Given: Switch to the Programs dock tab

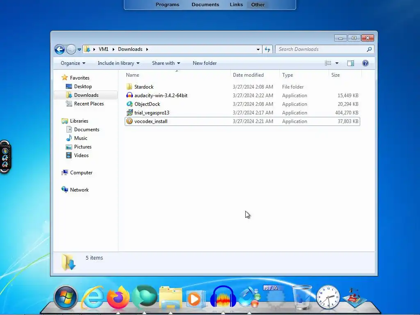Looking at the screenshot, I should point(167,5).
